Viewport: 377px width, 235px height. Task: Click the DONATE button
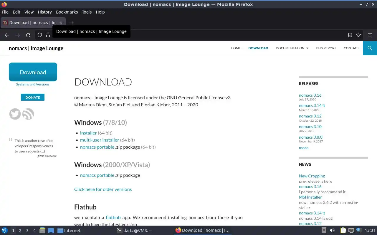coord(33,97)
